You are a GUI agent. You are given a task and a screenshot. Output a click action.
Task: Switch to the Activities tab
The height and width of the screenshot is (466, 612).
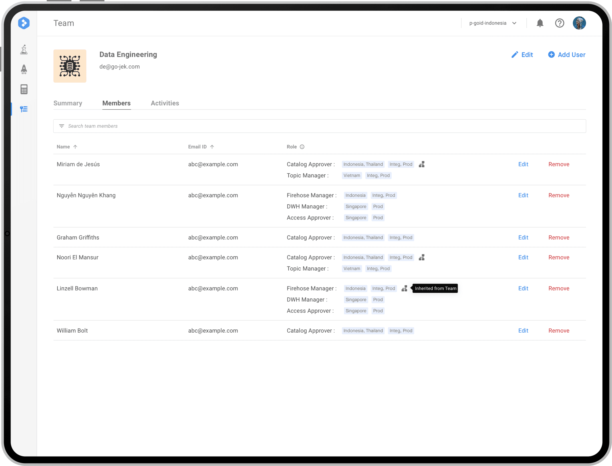(165, 103)
